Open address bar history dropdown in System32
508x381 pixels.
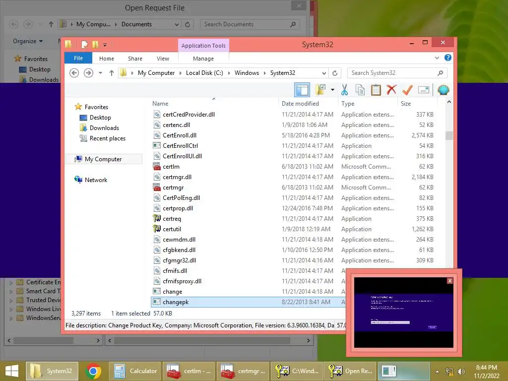(323, 73)
